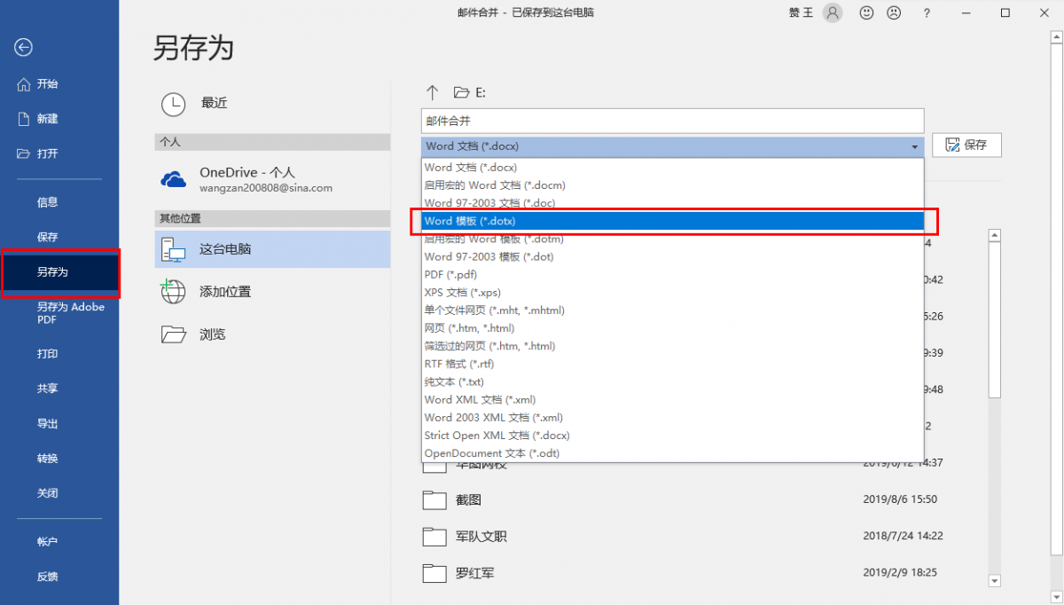Pick 单个文件网页 (*.mht, *.mhtml)

point(673,310)
